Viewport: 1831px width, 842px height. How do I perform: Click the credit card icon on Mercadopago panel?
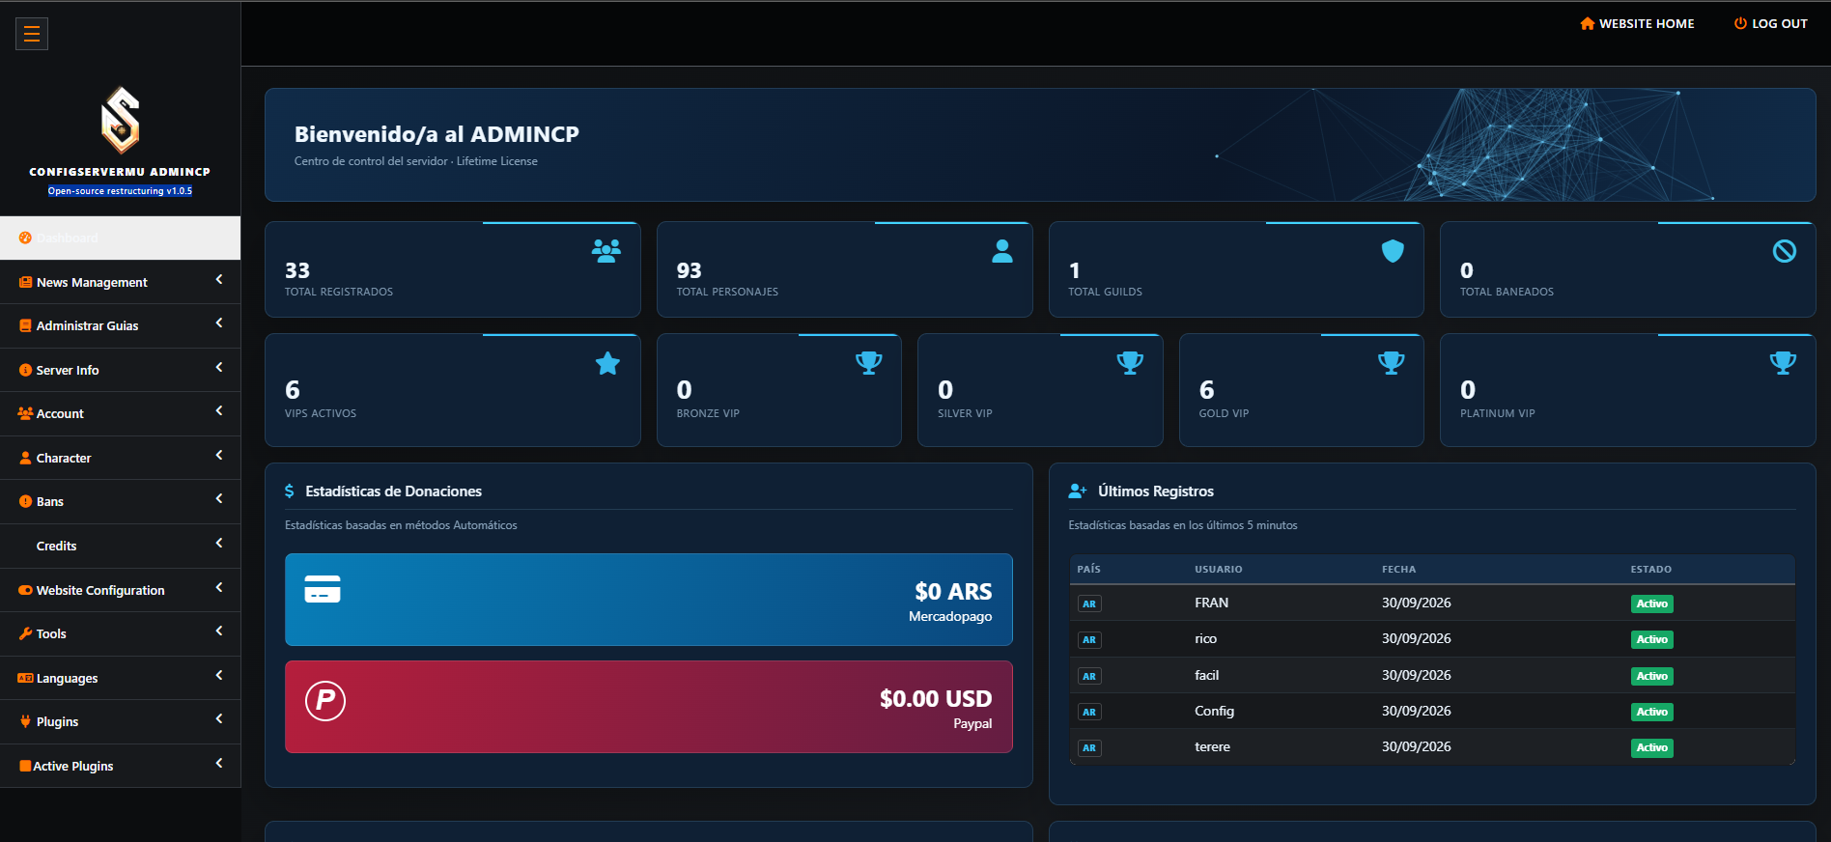pyautogui.click(x=323, y=588)
